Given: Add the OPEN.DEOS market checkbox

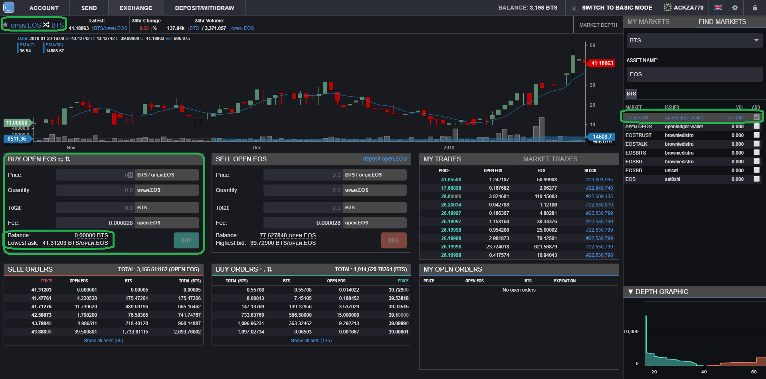Looking at the screenshot, I should tap(756, 126).
